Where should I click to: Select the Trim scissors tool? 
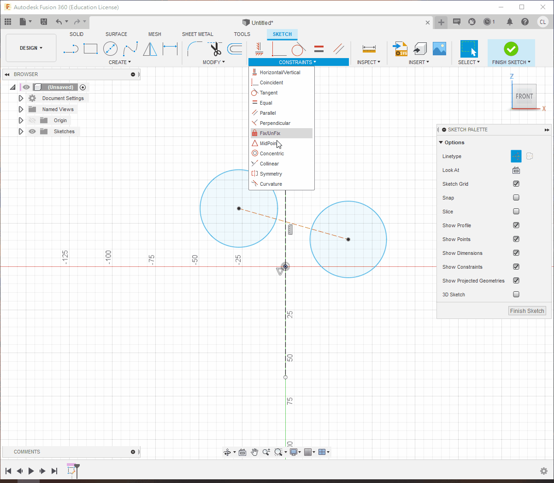click(x=215, y=49)
